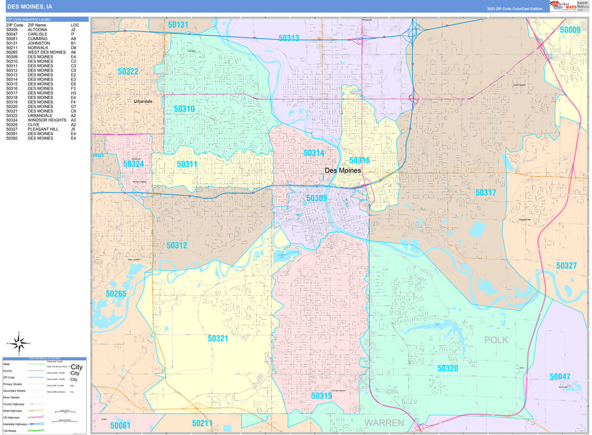Click the Urbandale city label on map
592x435 pixels.
click(x=143, y=101)
